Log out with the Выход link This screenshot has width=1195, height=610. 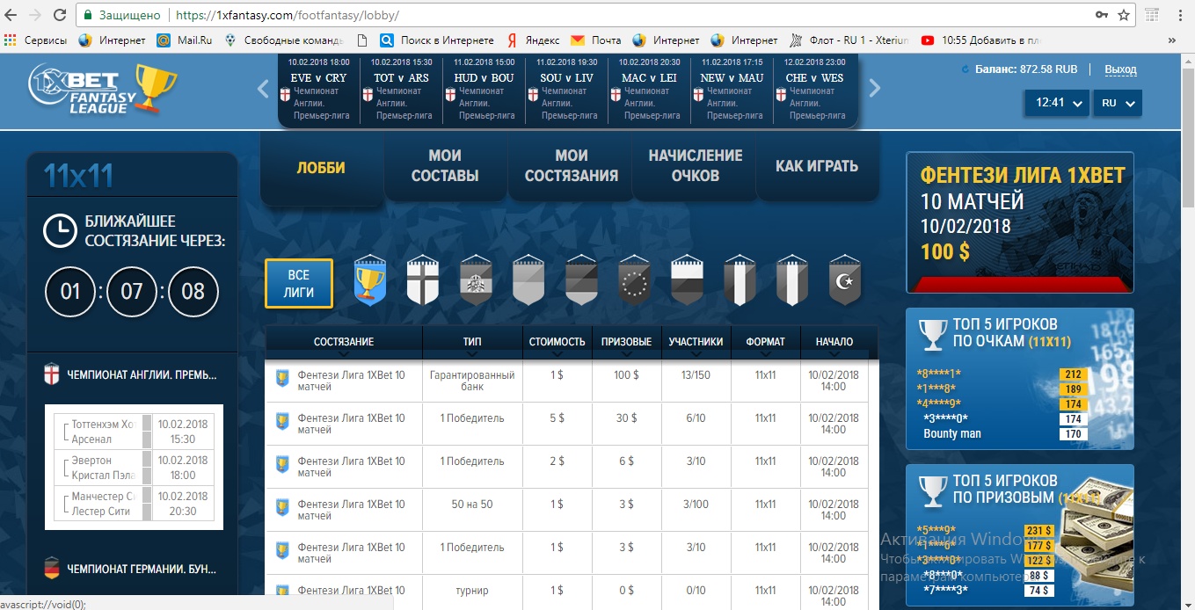[1120, 69]
